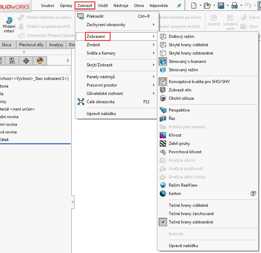Viewport: 261px width, 253px height.
Task: Click Překreslit redraw command
Action: click(x=116, y=16)
